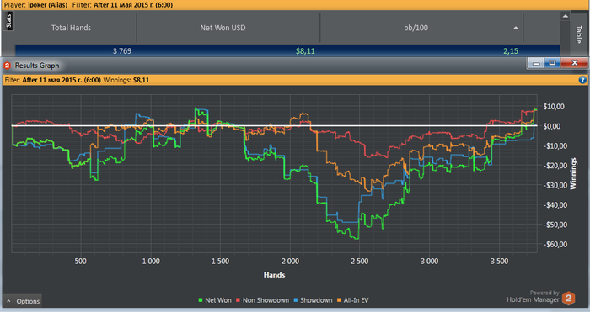Open the Options panel expander

coord(23,301)
